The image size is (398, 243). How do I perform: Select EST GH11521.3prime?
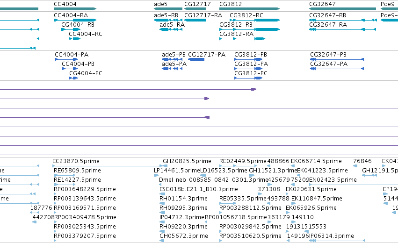point(273,171)
